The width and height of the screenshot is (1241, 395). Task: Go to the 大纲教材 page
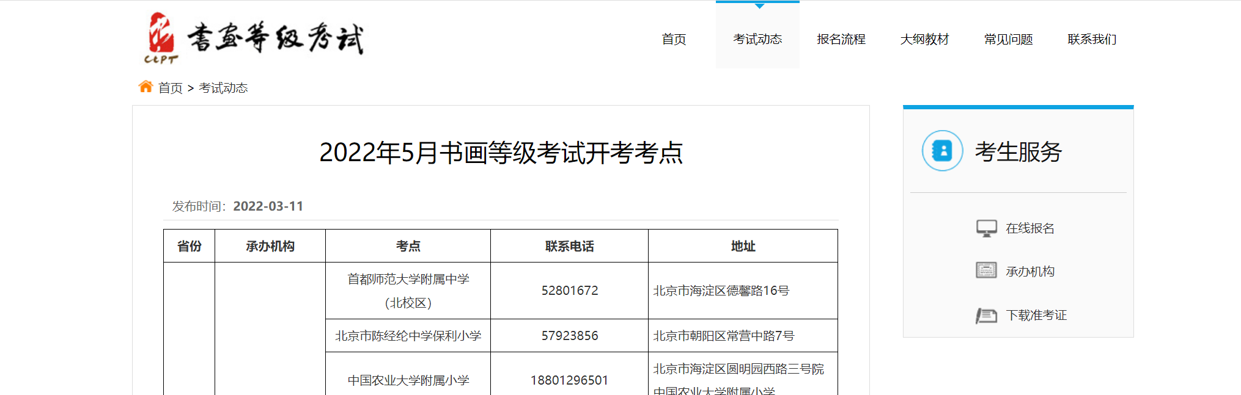pos(924,39)
